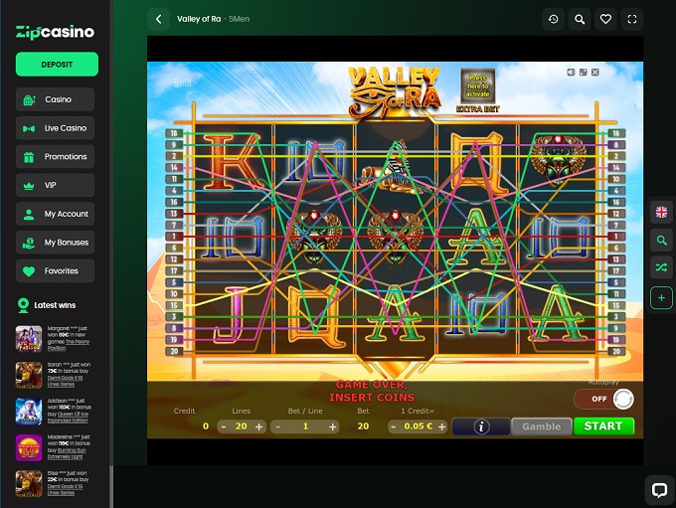Enter fullscreen mode via the header icon

(631, 19)
